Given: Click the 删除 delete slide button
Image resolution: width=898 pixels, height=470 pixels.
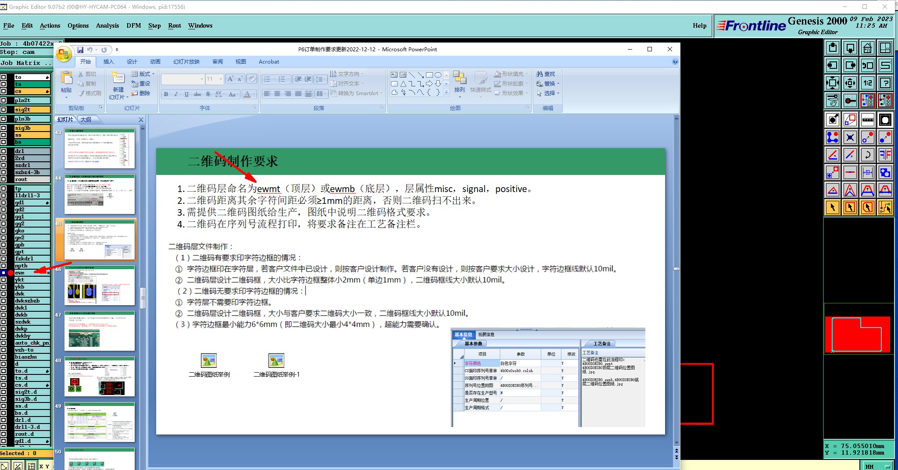Looking at the screenshot, I should click(x=141, y=93).
